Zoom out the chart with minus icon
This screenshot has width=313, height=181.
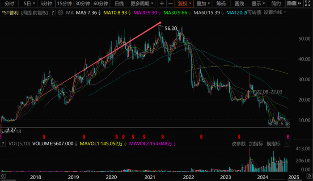170,4
